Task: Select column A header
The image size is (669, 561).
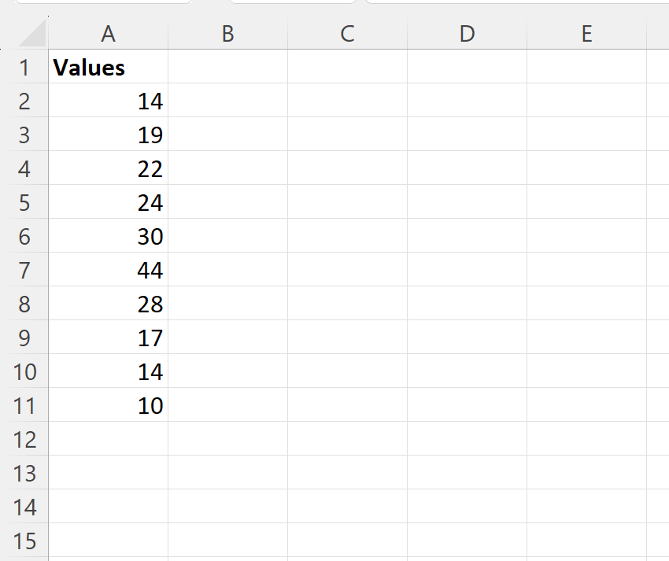Action: 109,33
